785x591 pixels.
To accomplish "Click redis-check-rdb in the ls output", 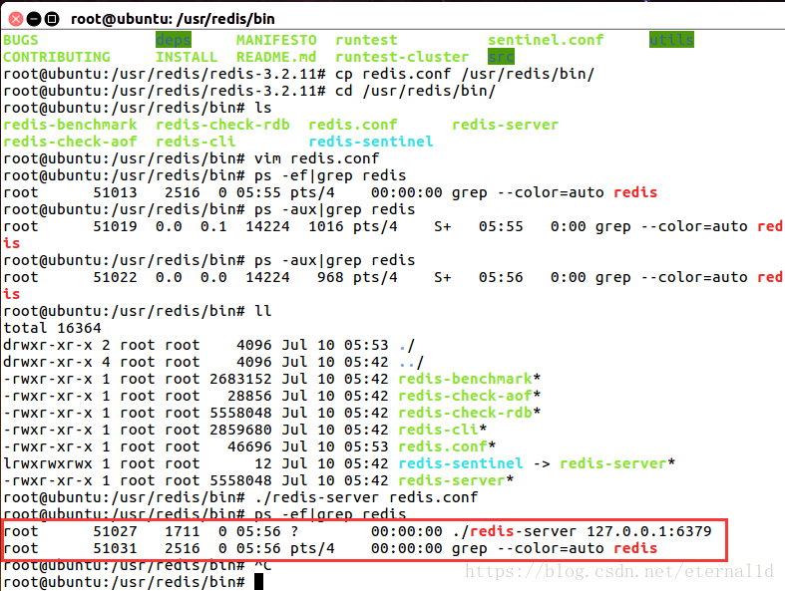I will click(x=222, y=125).
